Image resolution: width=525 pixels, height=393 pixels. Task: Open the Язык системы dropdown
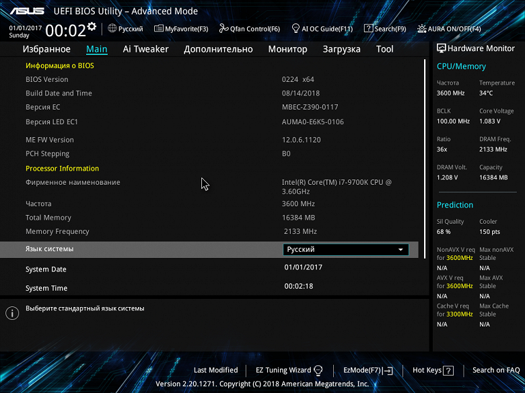click(x=346, y=249)
